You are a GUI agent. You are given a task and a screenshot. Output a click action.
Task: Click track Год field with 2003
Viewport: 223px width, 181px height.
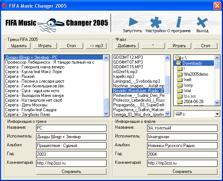[x=71, y=154]
